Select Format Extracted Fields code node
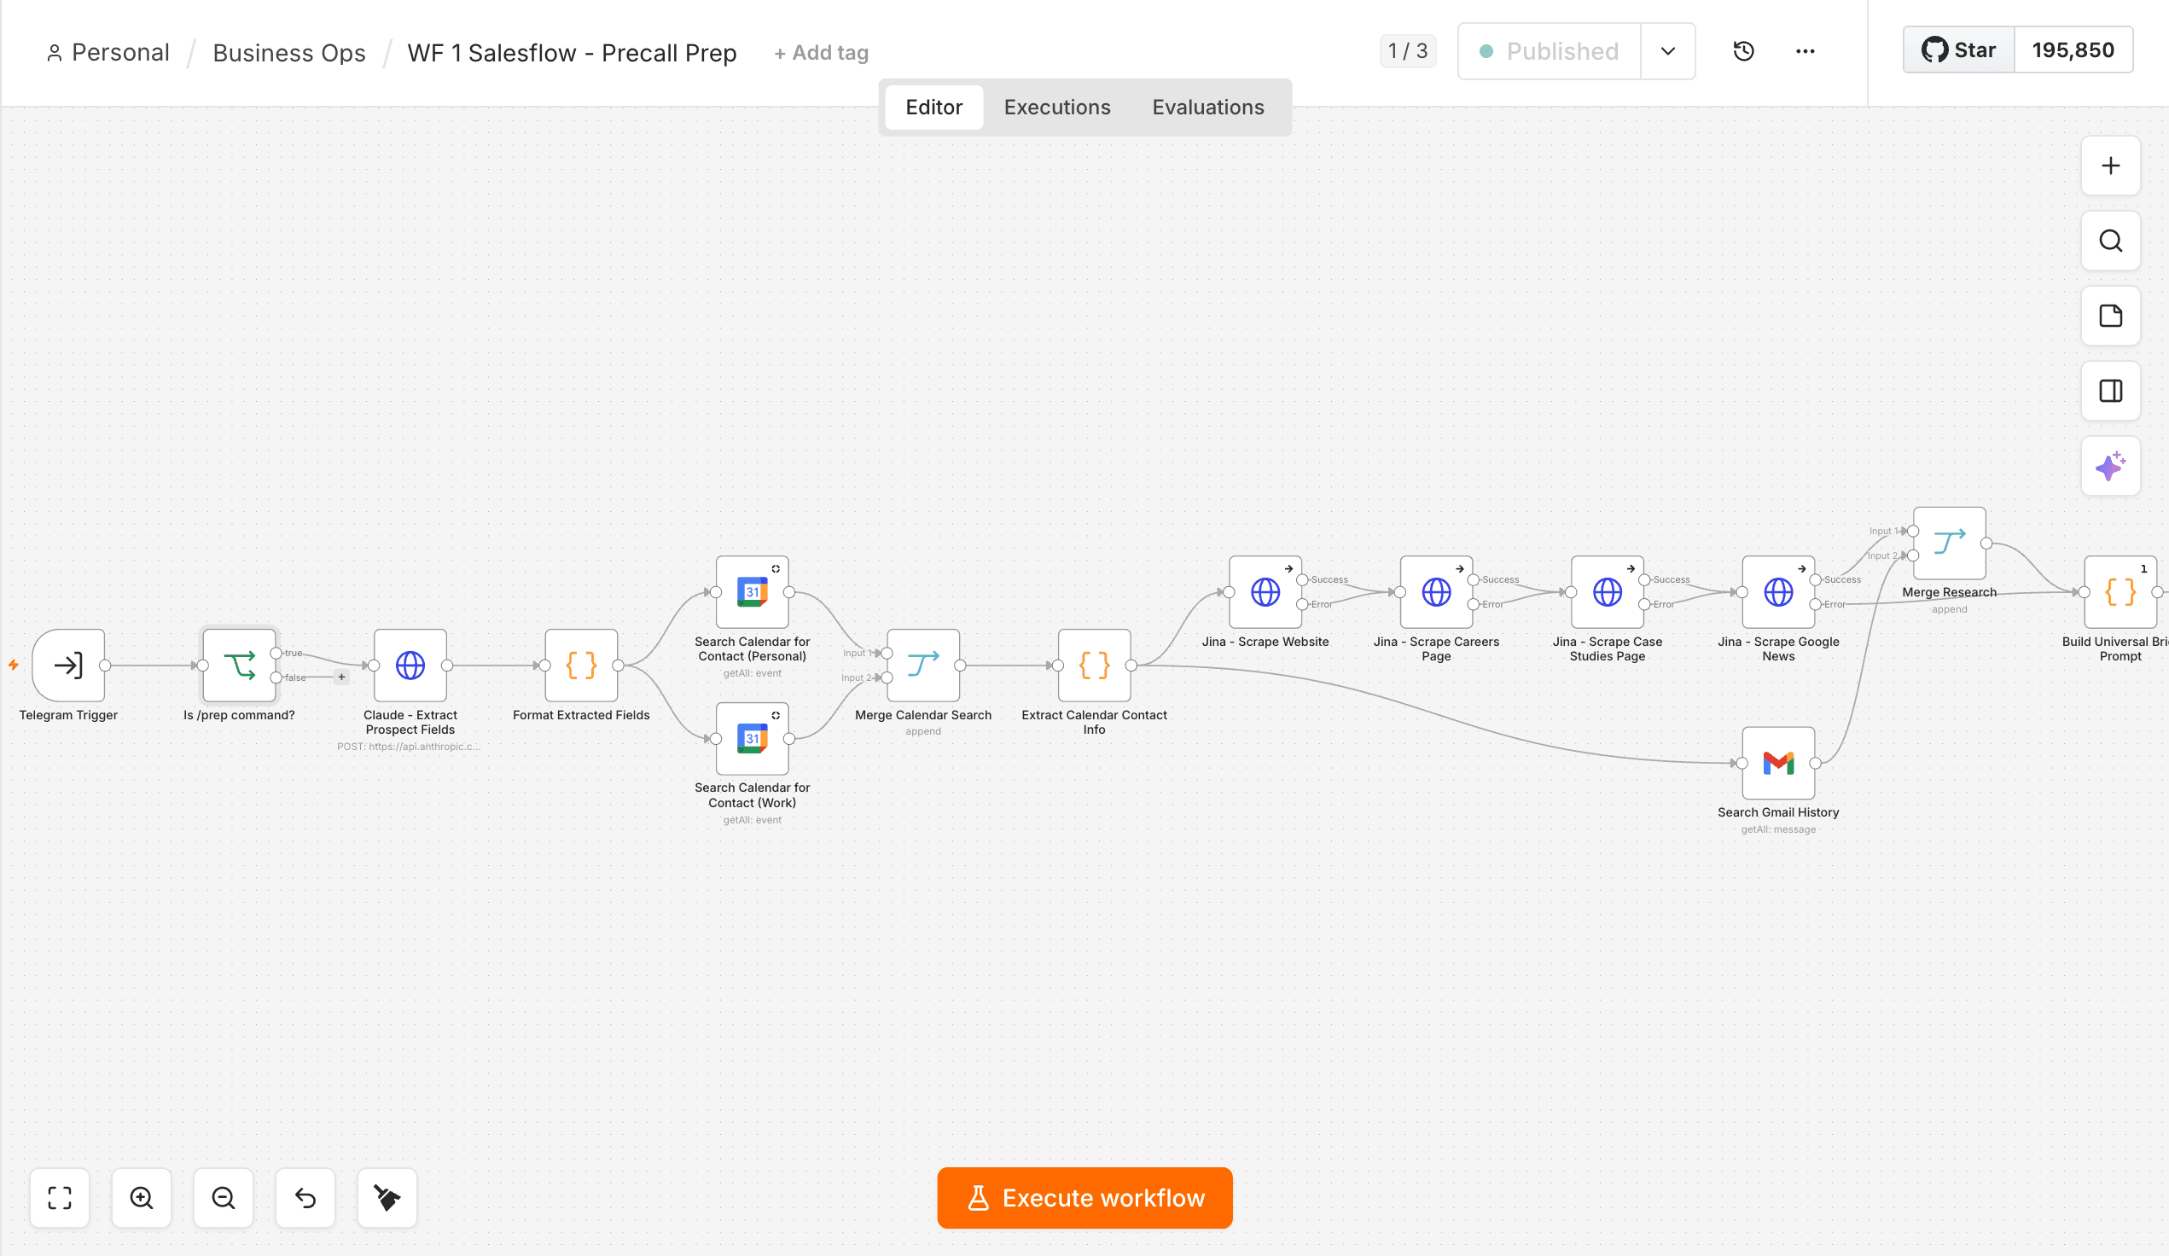The height and width of the screenshot is (1256, 2169). coord(581,665)
